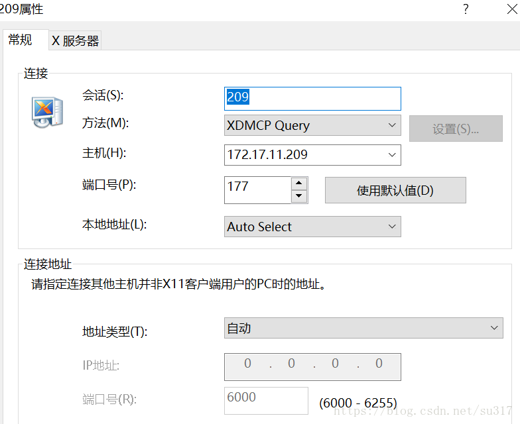The width and height of the screenshot is (520, 424).
Task: Click the 209属性 window title
Action: (21, 9)
